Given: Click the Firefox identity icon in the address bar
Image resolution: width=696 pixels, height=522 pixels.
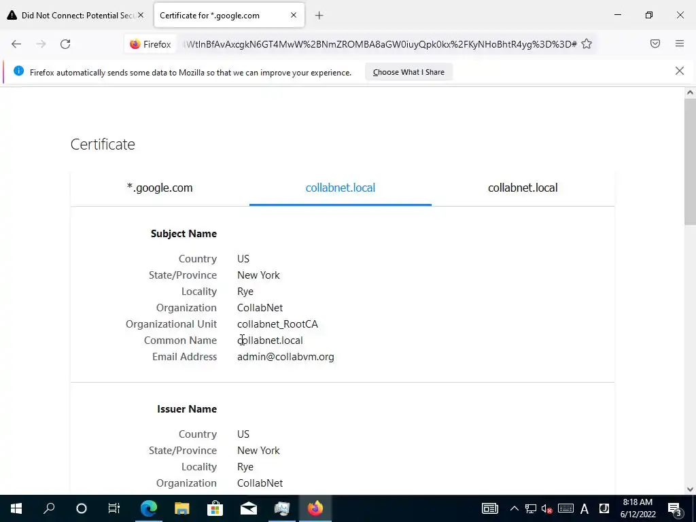Looking at the screenshot, I should coord(150,44).
